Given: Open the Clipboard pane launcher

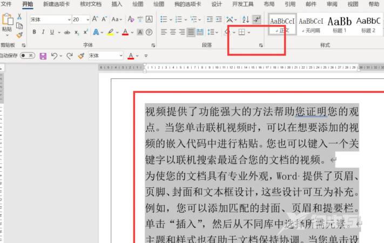Looking at the screenshot, I should (x=24, y=45).
